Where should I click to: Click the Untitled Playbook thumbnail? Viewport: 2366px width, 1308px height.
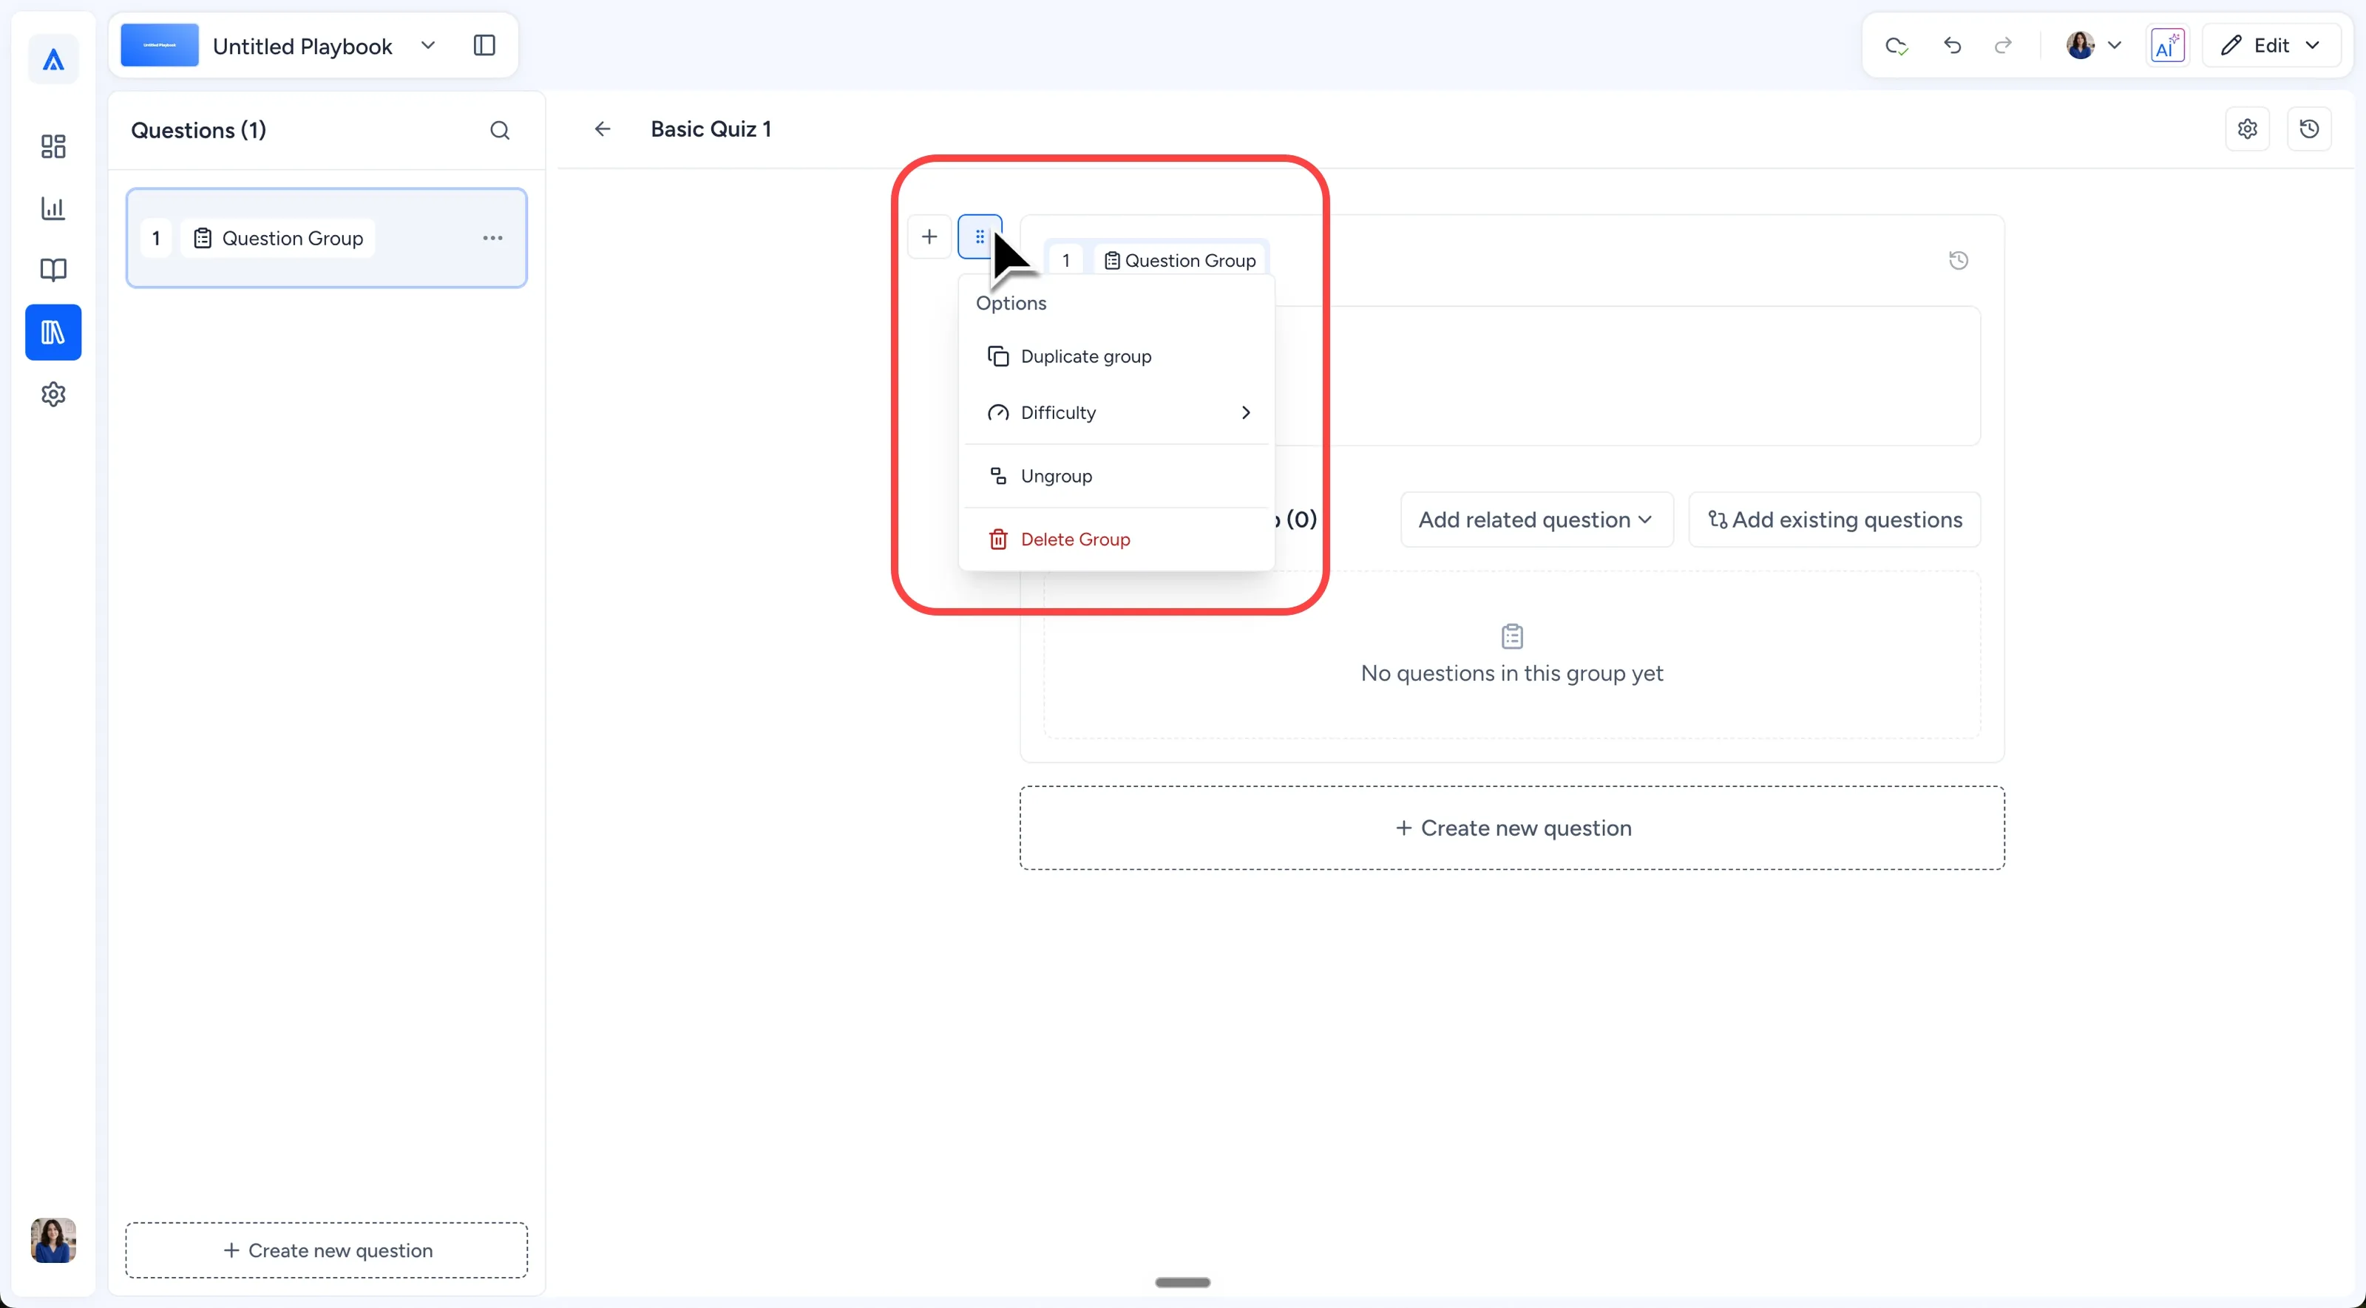(160, 45)
